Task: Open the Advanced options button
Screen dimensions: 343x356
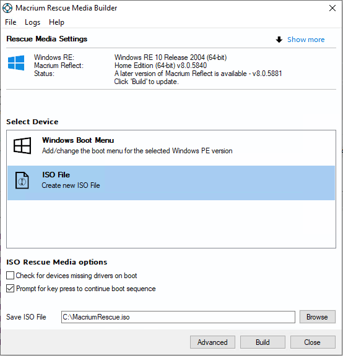Action: 212,342
